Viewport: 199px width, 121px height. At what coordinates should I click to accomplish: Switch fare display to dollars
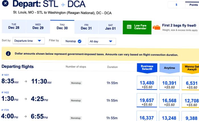click(x=177, y=5)
